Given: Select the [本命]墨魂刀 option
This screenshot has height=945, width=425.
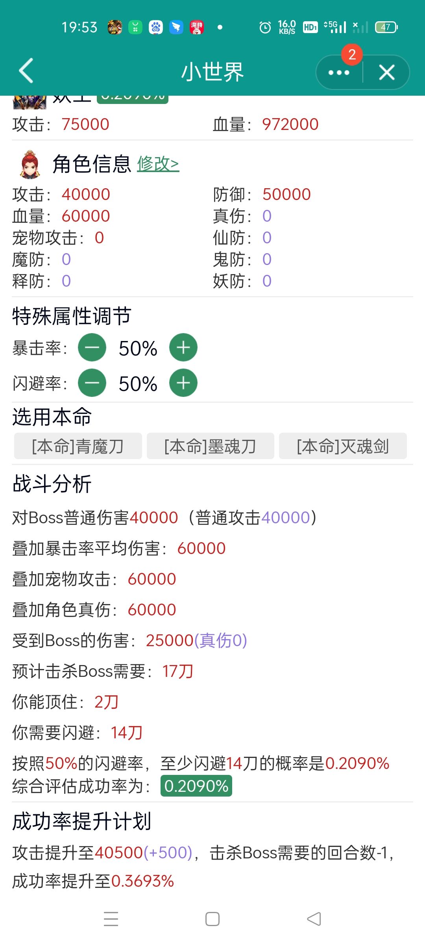Looking at the screenshot, I should pyautogui.click(x=211, y=446).
